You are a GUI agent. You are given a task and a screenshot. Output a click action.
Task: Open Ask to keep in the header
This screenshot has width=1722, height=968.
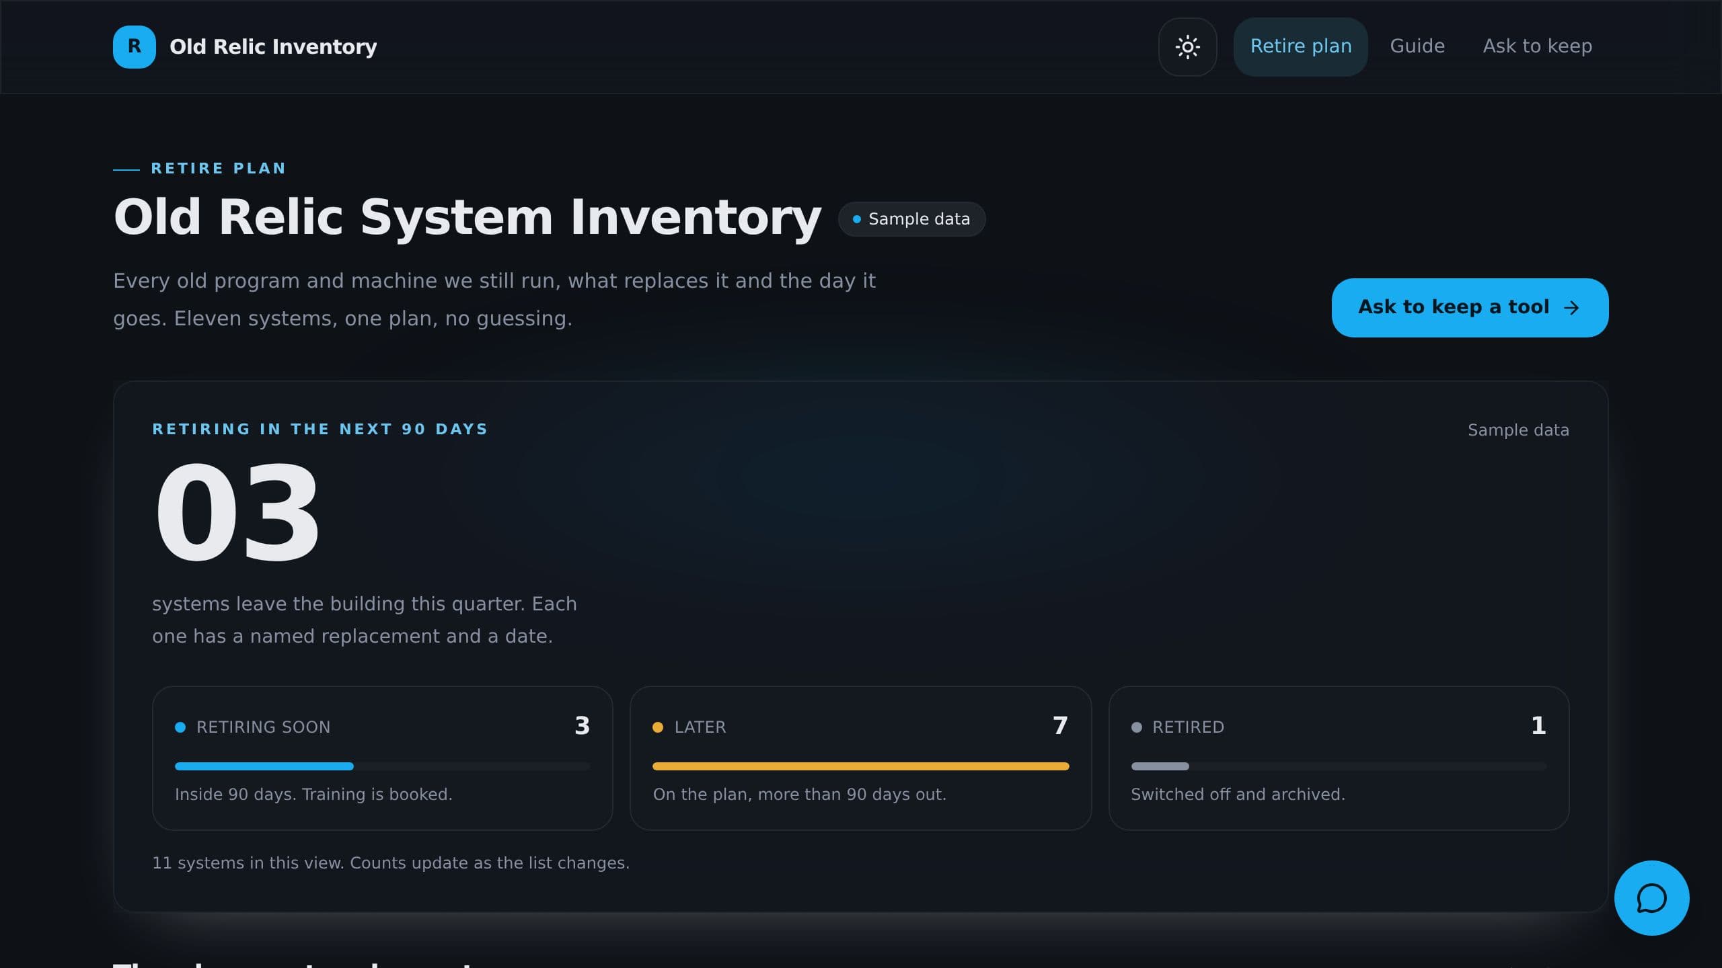point(1537,46)
